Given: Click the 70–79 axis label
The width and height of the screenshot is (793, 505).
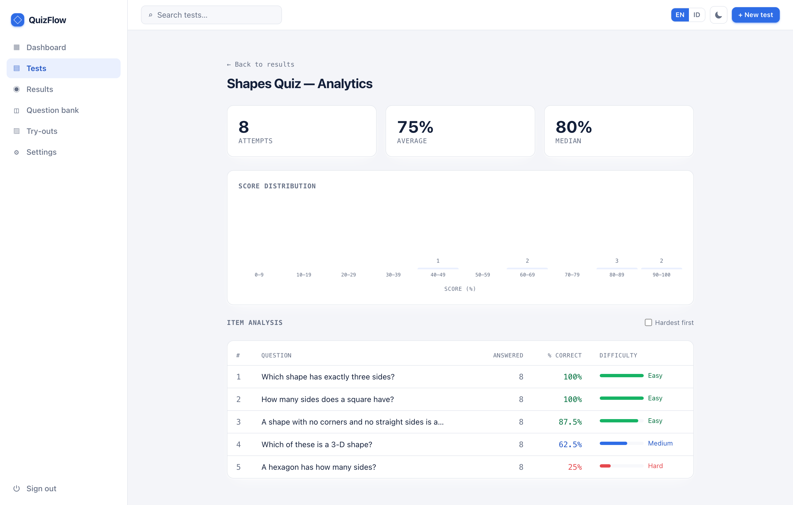Looking at the screenshot, I should click(x=572, y=275).
